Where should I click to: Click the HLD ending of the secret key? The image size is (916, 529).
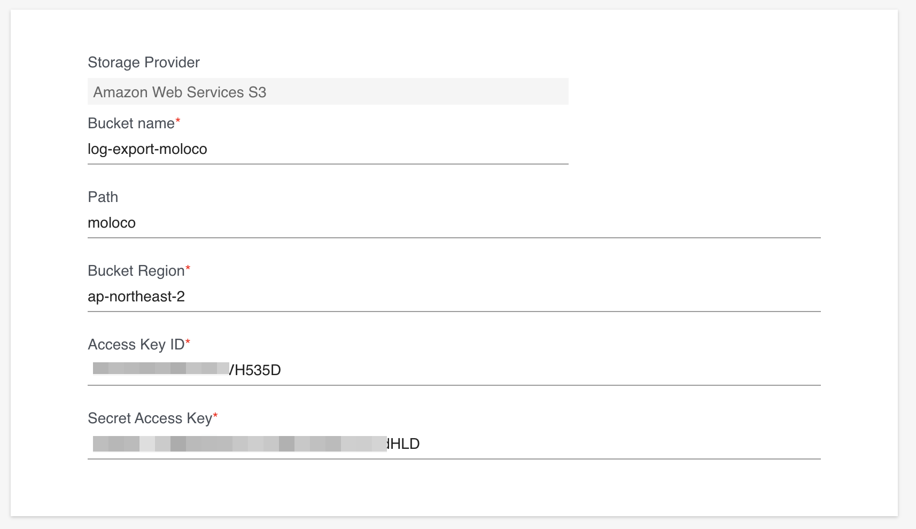pos(406,444)
